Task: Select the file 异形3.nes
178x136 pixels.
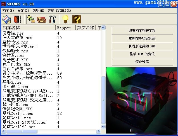Action: pyautogui.click(x=12, y=82)
